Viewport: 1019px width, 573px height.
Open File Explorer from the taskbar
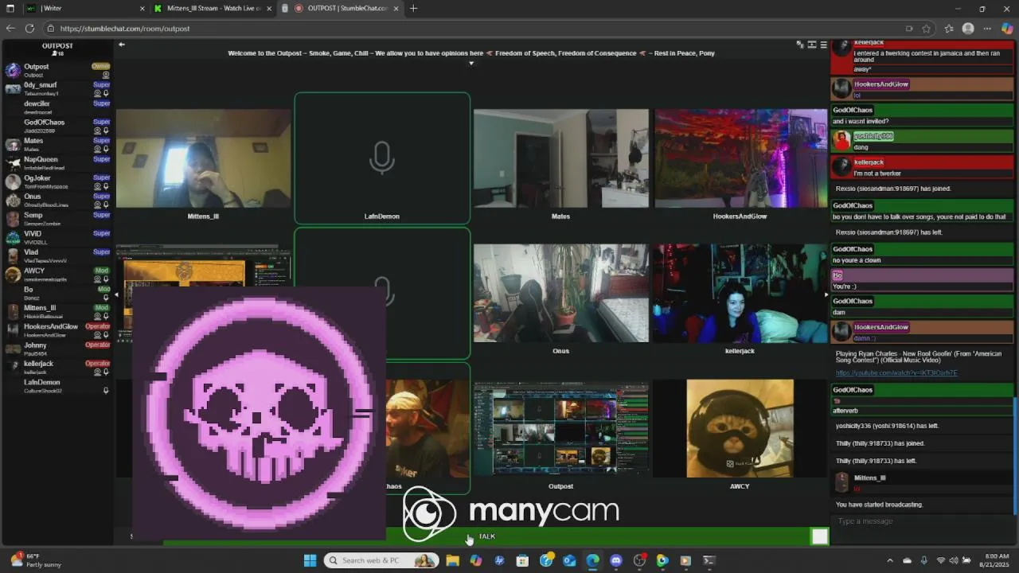pos(453,560)
